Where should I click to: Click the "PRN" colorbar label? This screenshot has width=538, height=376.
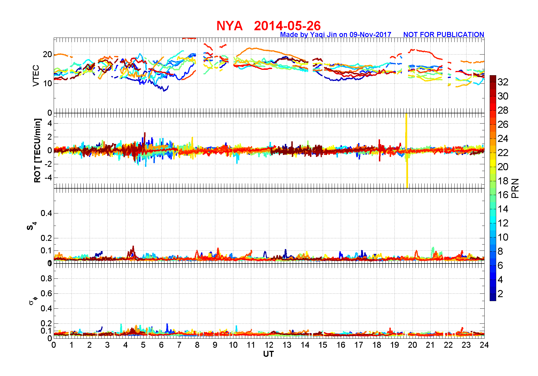click(515, 188)
